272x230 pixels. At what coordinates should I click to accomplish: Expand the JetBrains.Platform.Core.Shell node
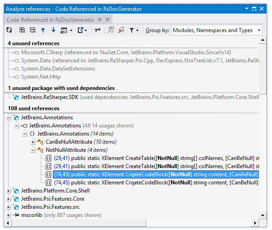[x=9, y=191]
